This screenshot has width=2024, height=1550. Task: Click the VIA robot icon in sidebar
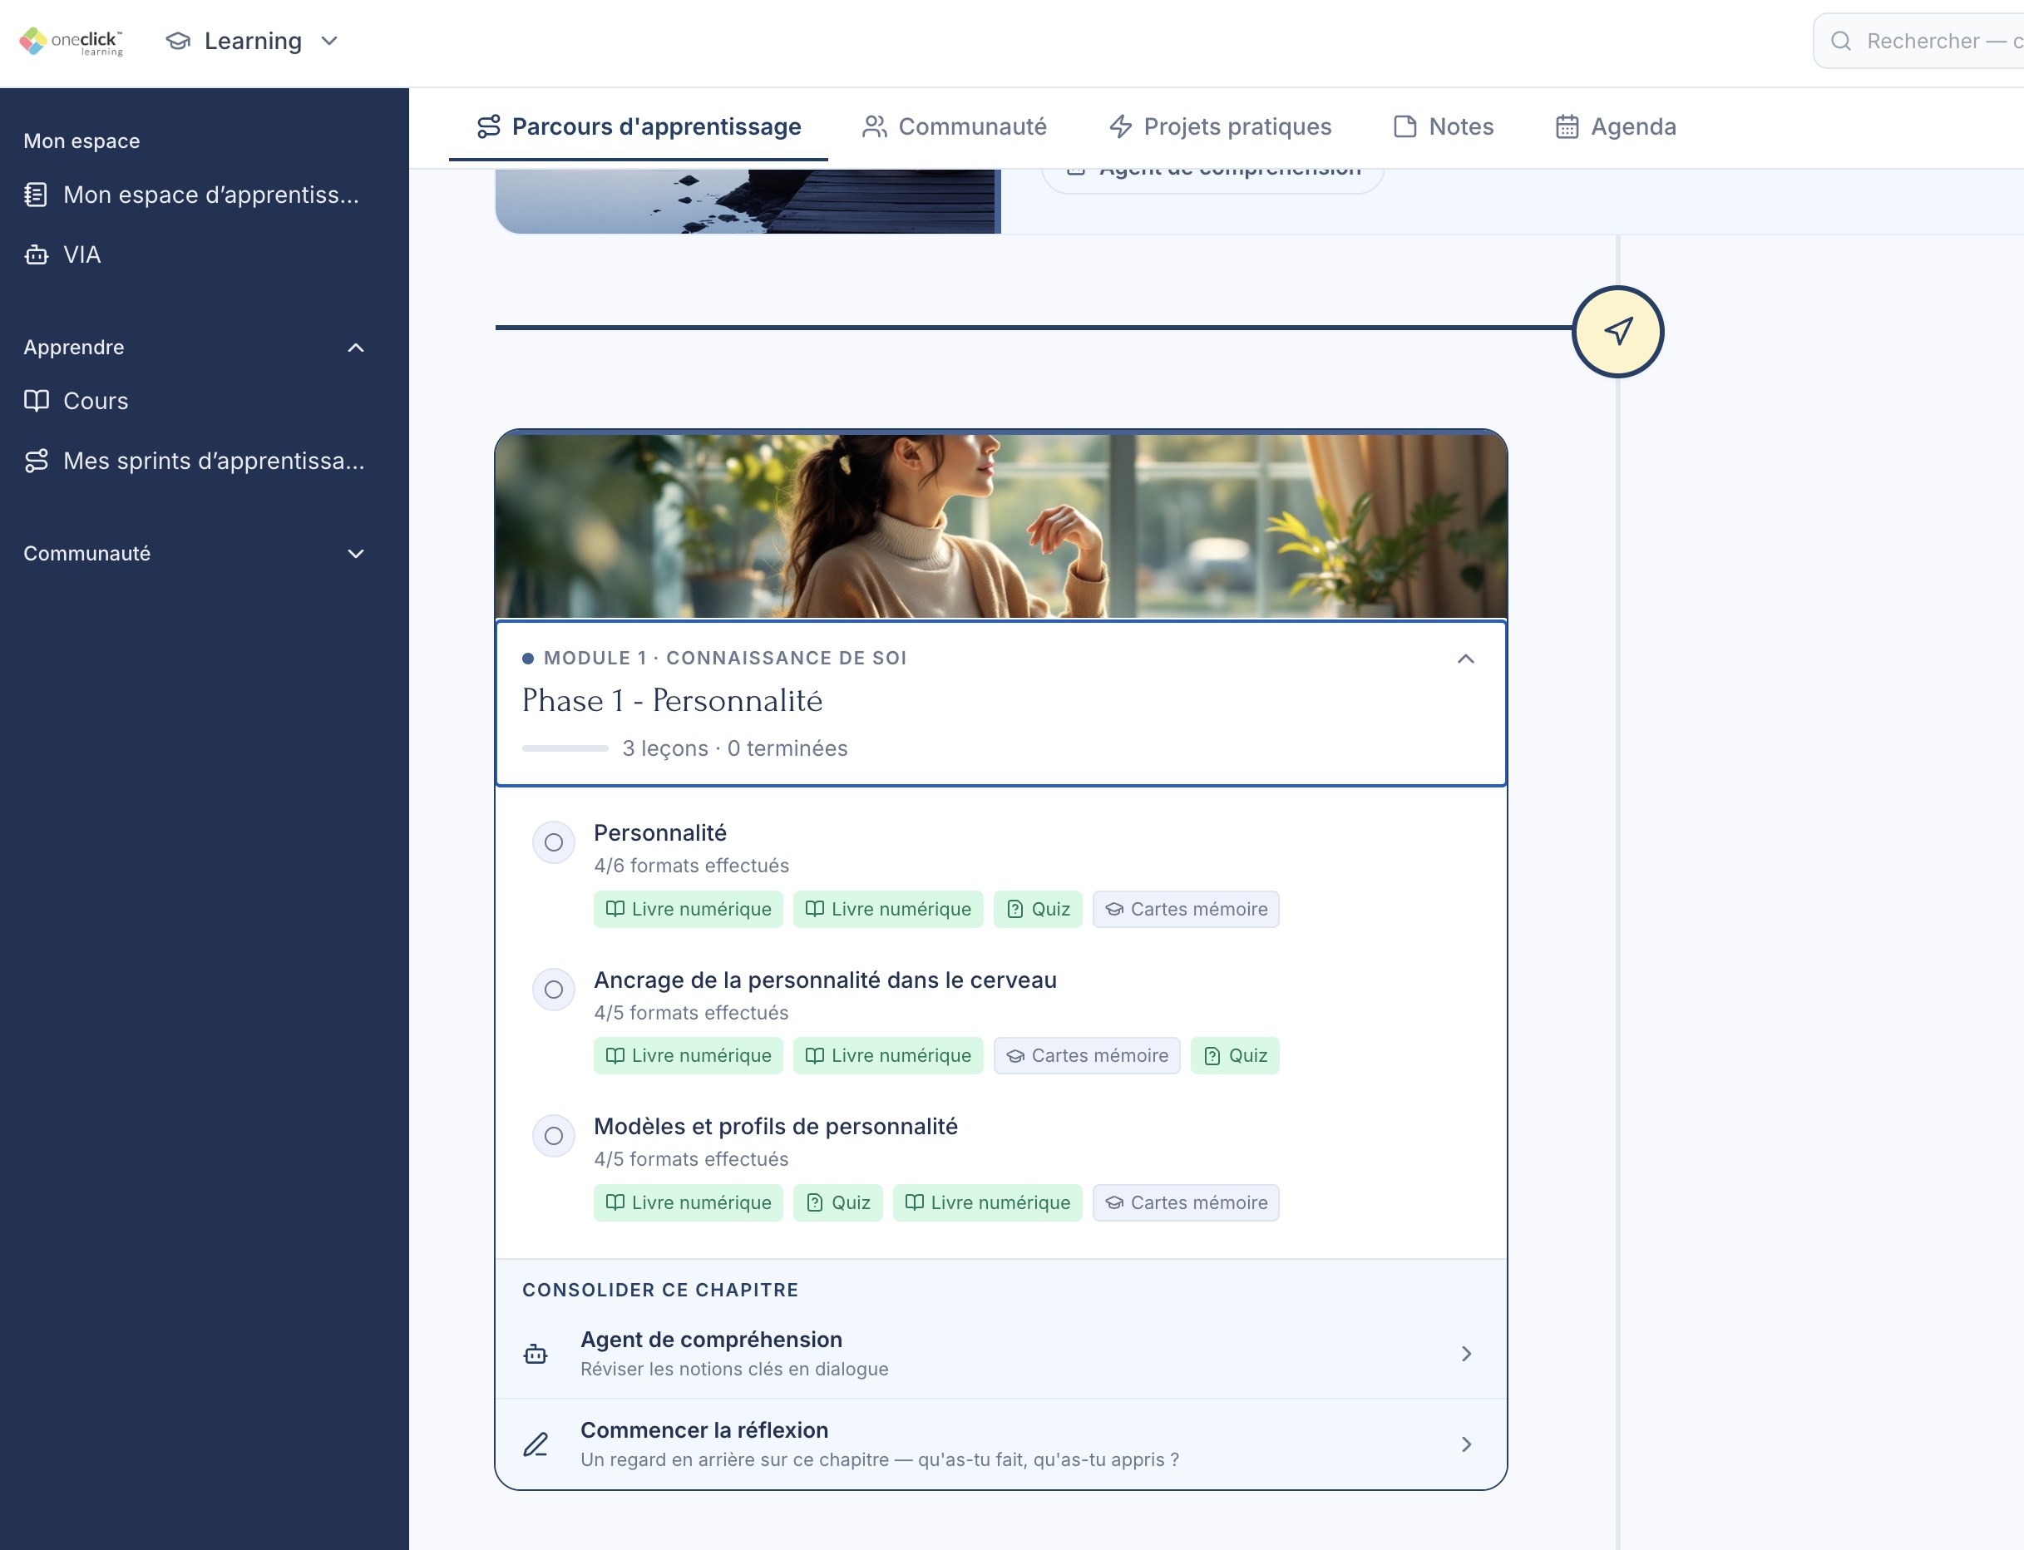36,254
